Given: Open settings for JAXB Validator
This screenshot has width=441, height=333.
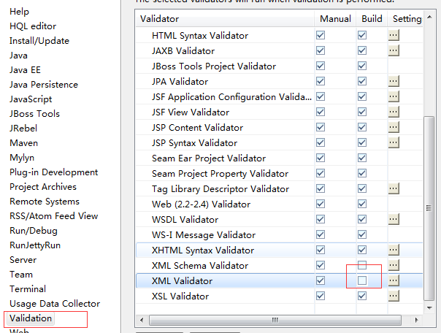Looking at the screenshot, I should click(x=394, y=50).
